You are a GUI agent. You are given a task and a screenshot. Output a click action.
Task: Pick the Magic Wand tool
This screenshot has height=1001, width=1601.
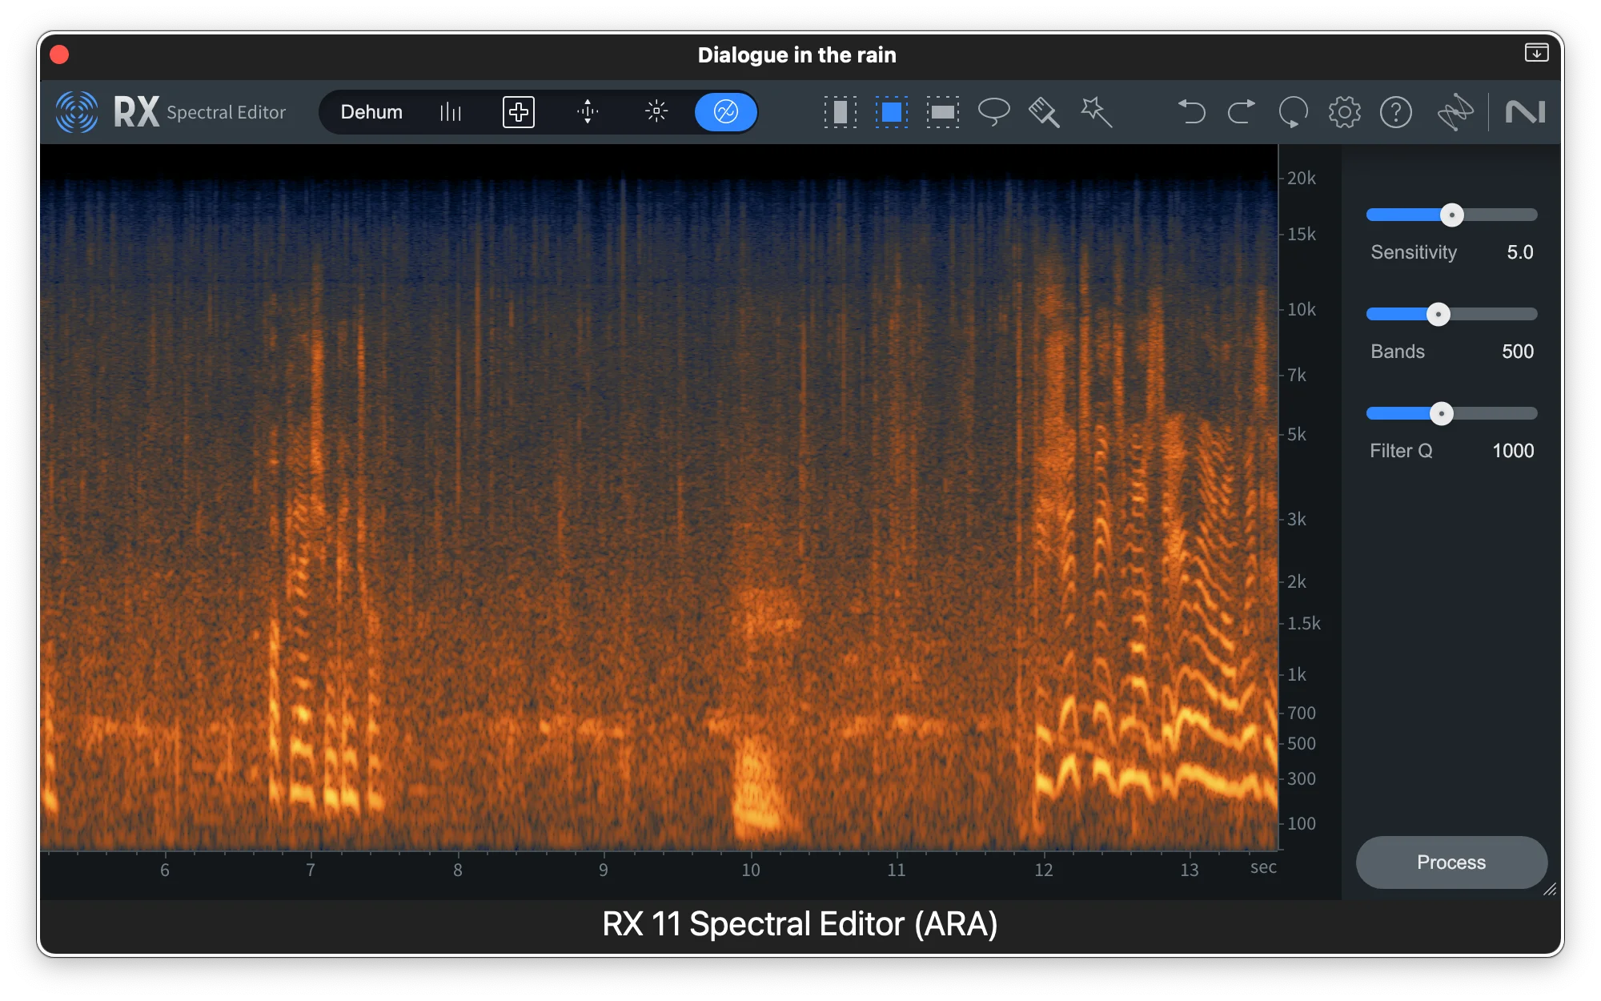(x=1095, y=112)
